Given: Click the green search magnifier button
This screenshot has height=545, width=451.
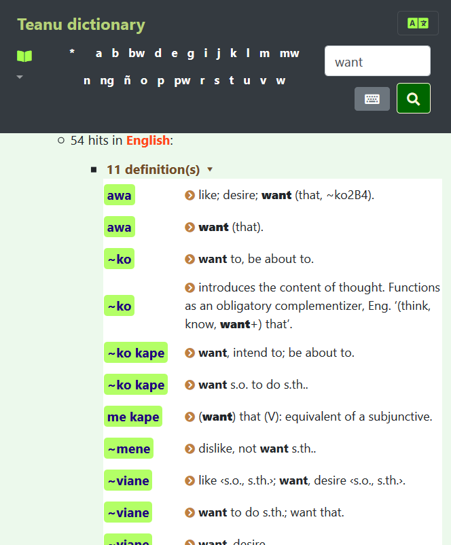Looking at the screenshot, I should pyautogui.click(x=413, y=99).
